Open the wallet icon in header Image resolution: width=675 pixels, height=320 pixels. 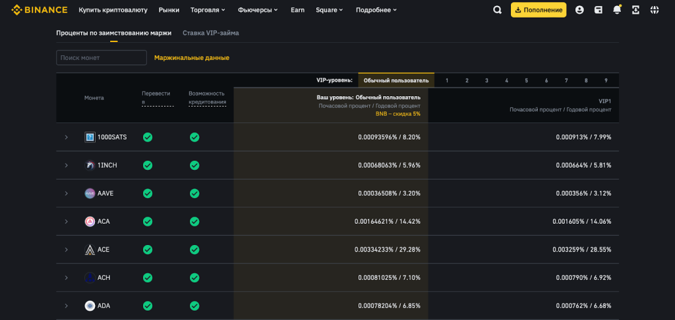(x=598, y=10)
